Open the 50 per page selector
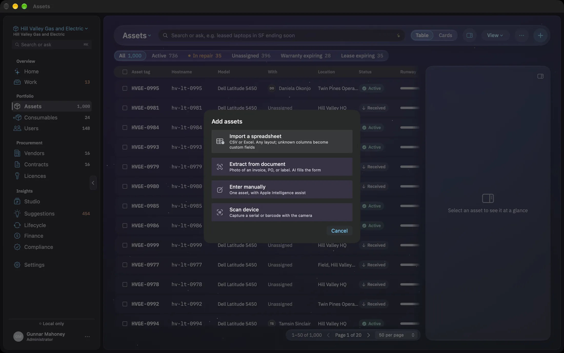The image size is (564, 353). [x=396, y=335]
